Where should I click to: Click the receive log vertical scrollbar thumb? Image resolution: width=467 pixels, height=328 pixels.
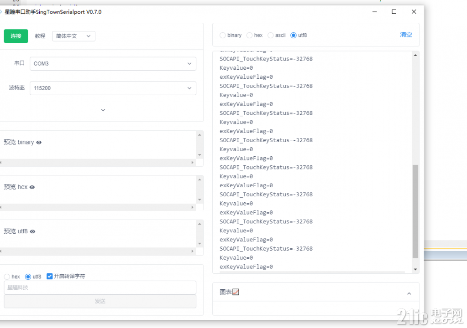pyautogui.click(x=415, y=211)
